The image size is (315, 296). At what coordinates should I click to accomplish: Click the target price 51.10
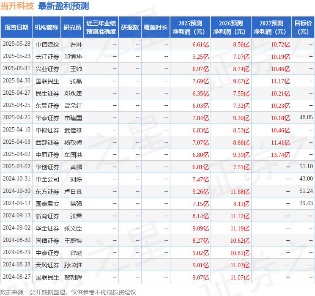(x=306, y=166)
